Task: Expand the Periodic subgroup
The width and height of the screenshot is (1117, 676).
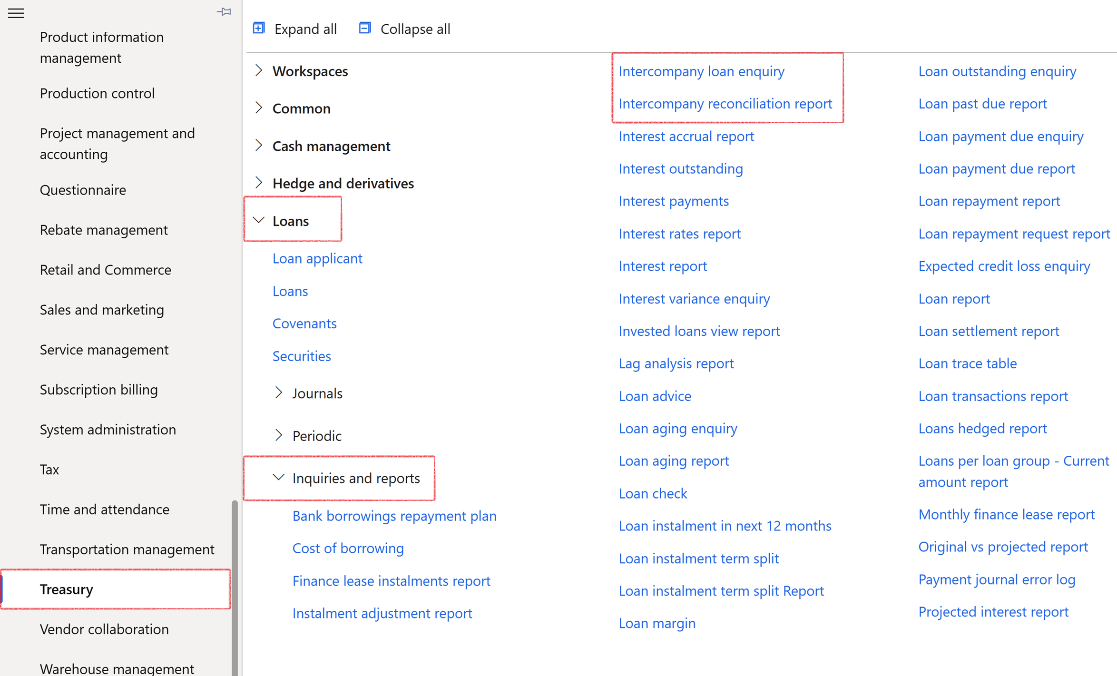Action: click(279, 435)
